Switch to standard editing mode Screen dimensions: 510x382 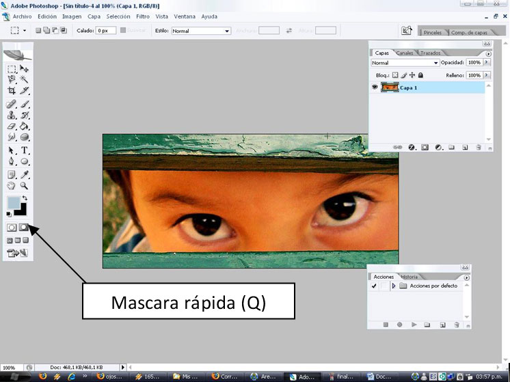pos(12,228)
